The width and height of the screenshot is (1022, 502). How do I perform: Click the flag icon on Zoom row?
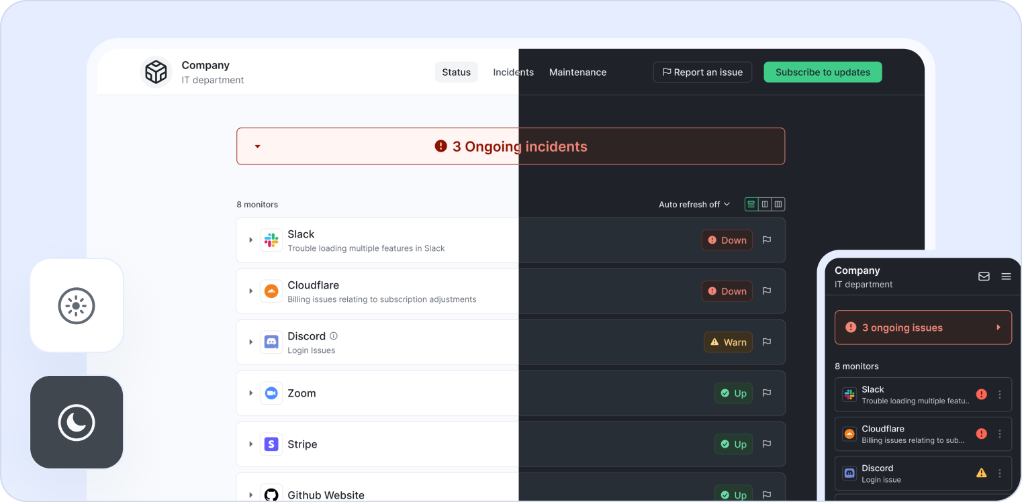[x=767, y=393]
